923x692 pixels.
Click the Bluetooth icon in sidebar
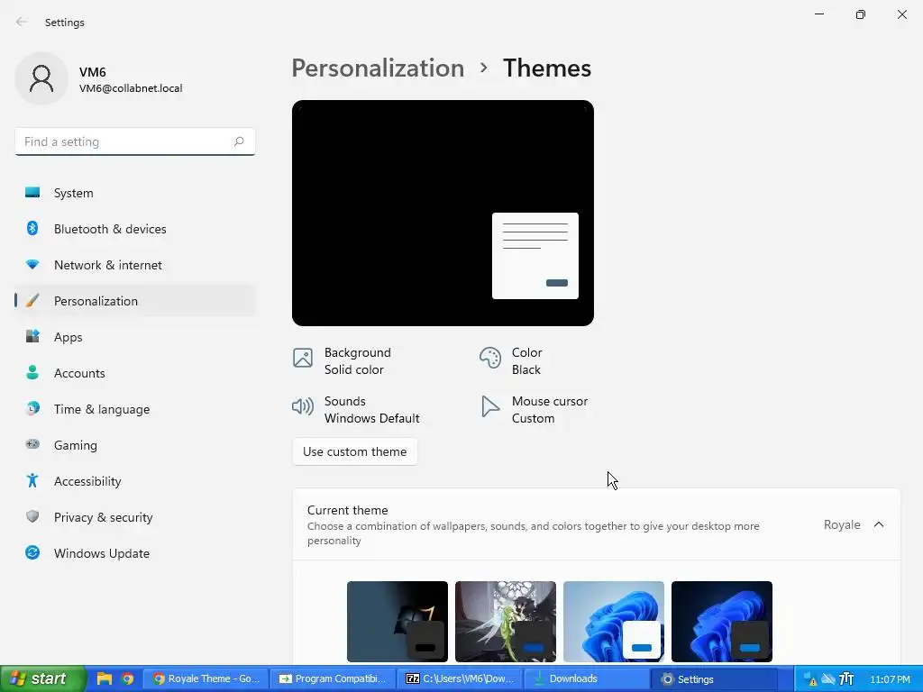(x=32, y=228)
